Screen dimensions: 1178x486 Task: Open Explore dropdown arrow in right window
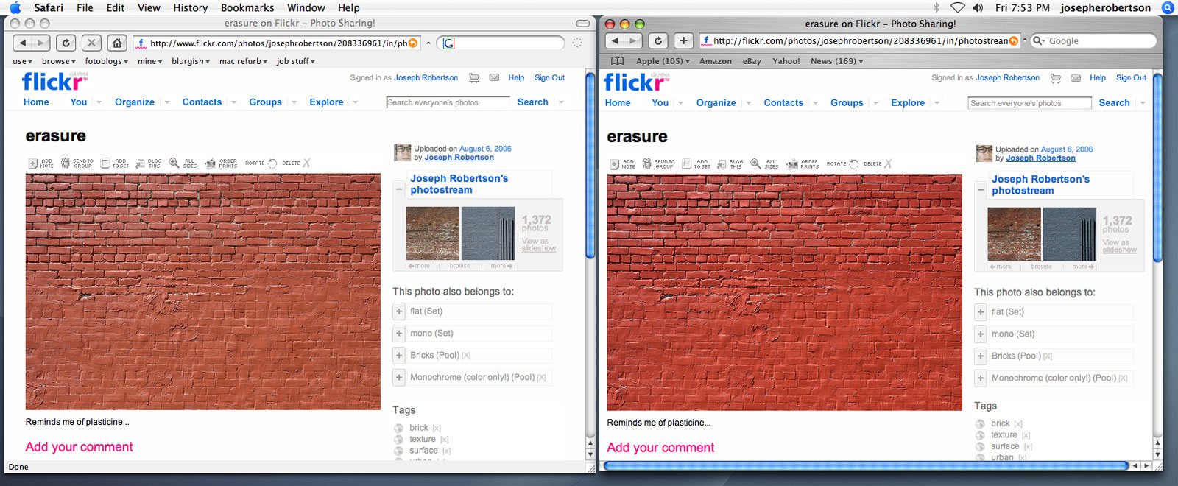[937, 103]
